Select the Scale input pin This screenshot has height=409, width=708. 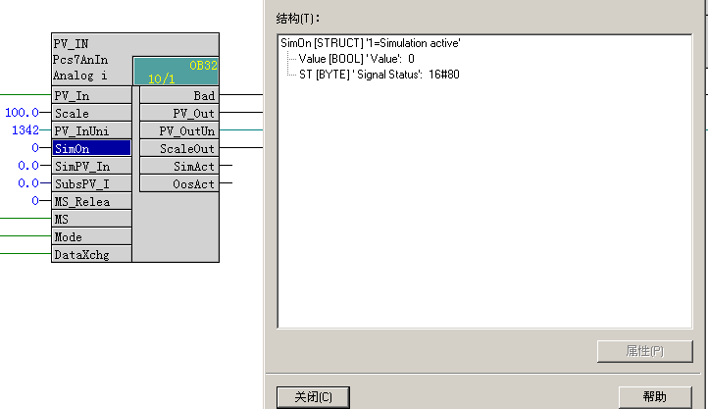pyautogui.click(x=90, y=113)
